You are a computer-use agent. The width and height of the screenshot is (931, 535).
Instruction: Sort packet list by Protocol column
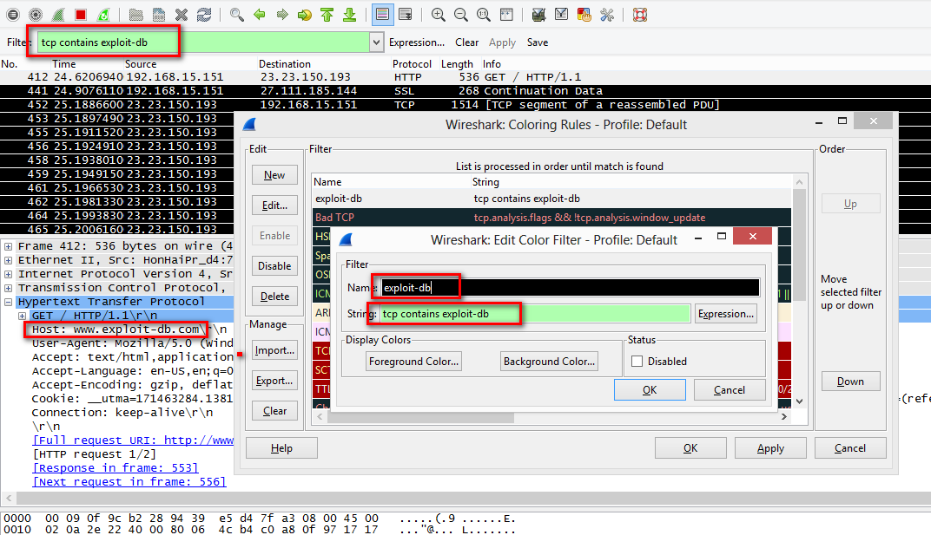click(x=412, y=63)
